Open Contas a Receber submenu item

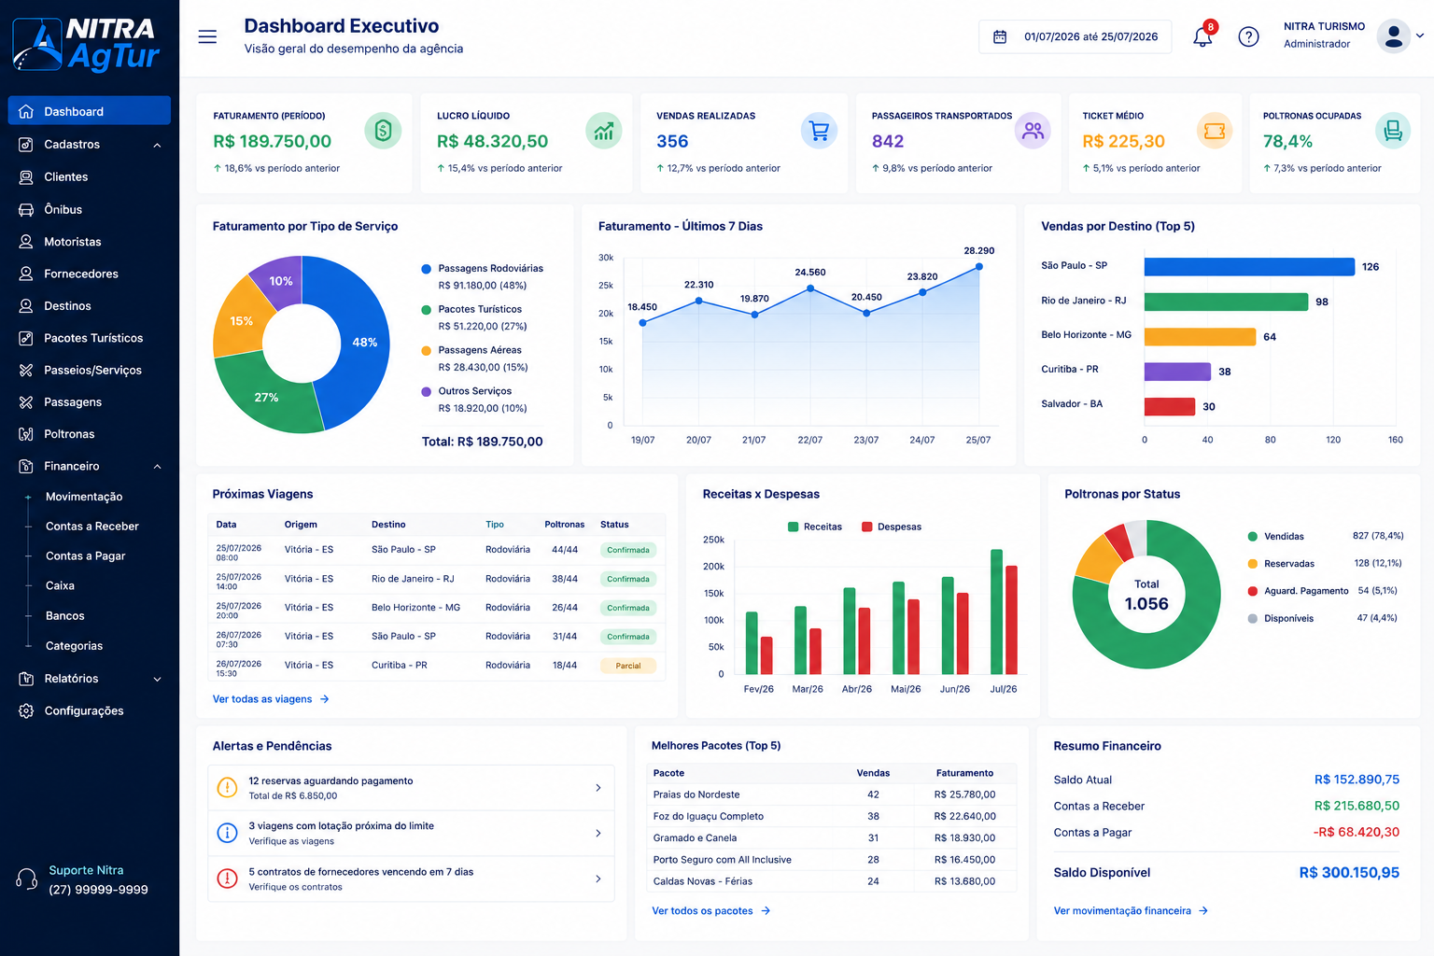coord(92,527)
